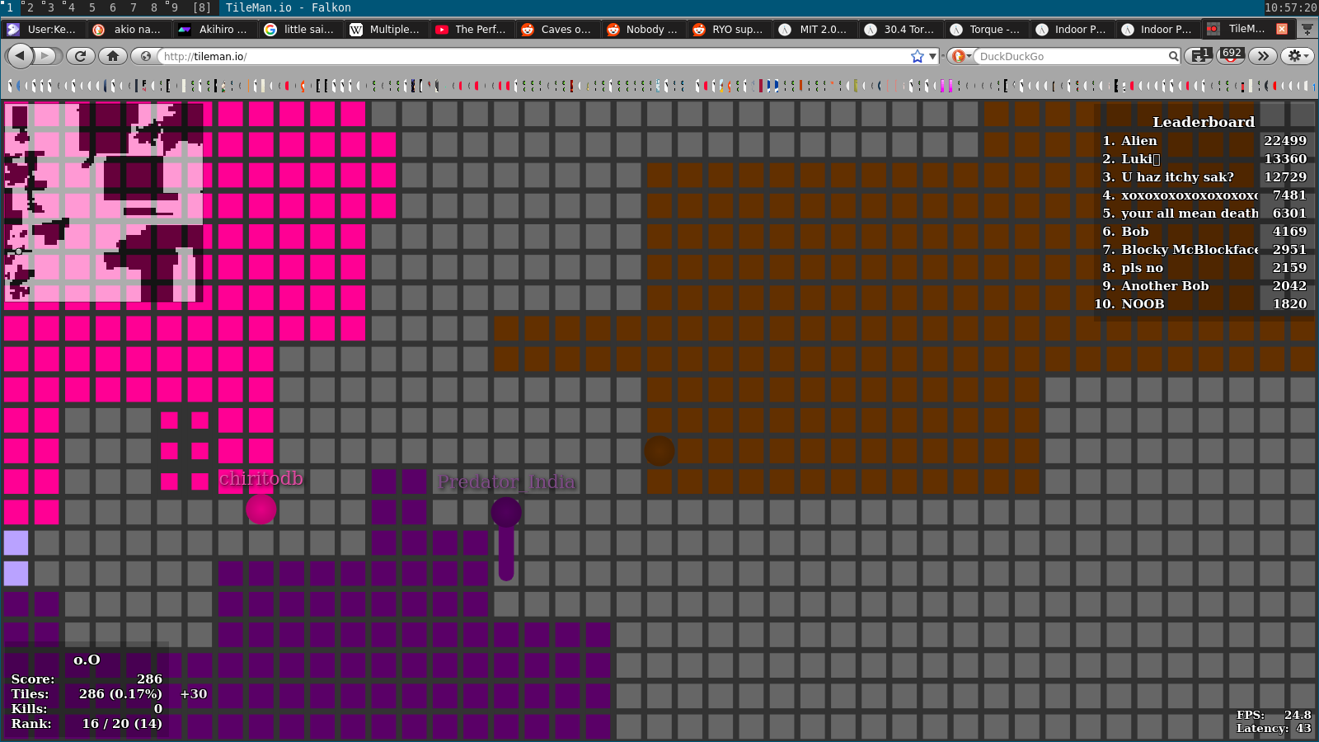Viewport: 1319px width, 742px height.
Task: Click the chiritodb player name label
Action: [x=261, y=479]
